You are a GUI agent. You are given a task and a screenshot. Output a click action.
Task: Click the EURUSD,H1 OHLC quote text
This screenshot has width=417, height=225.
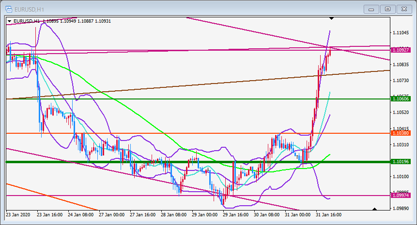62,21
